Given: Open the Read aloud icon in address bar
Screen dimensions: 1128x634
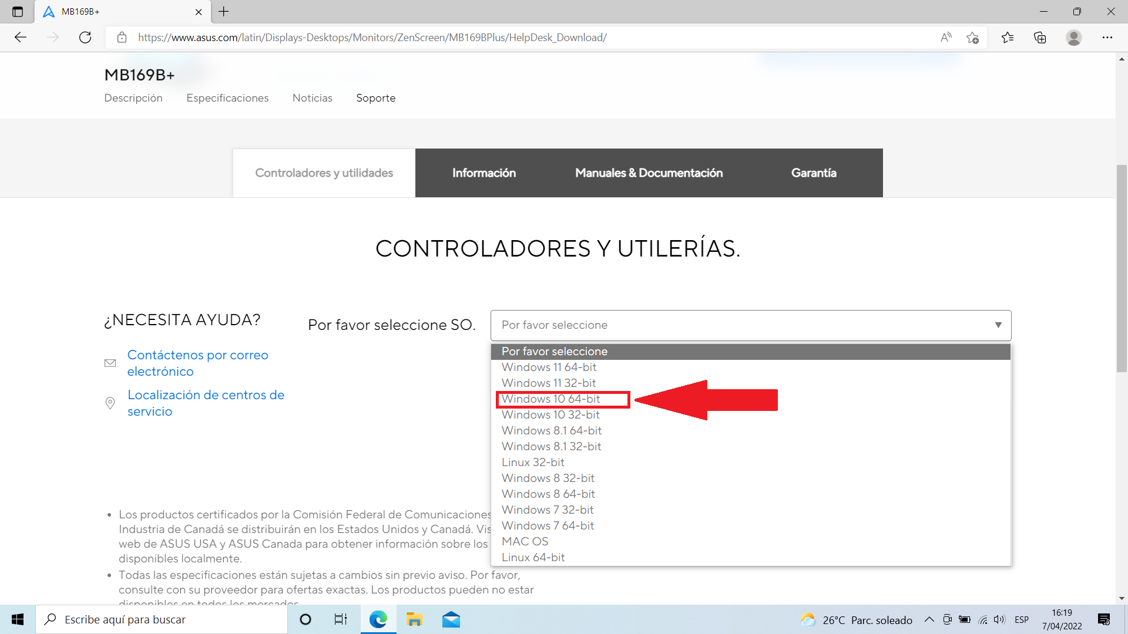Looking at the screenshot, I should pyautogui.click(x=945, y=38).
